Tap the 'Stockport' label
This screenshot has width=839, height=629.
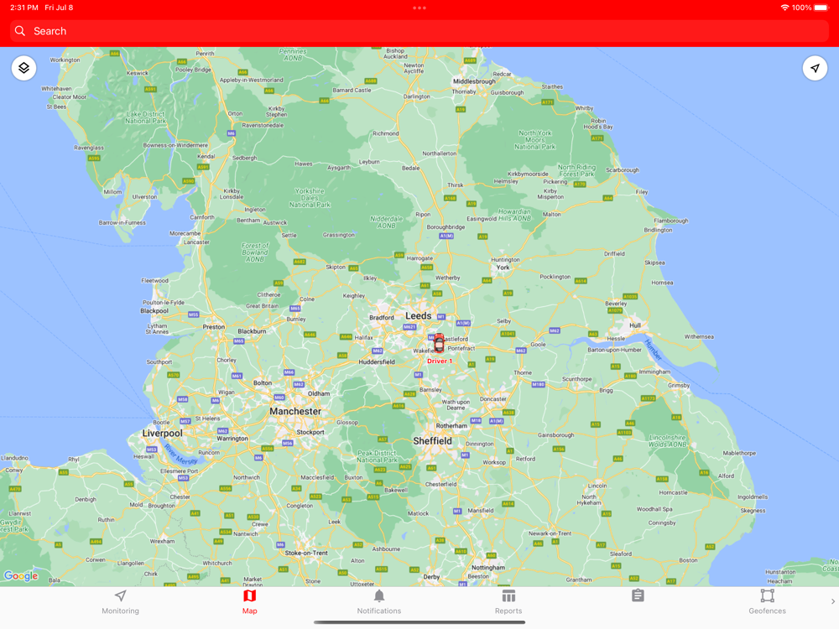pyautogui.click(x=310, y=432)
